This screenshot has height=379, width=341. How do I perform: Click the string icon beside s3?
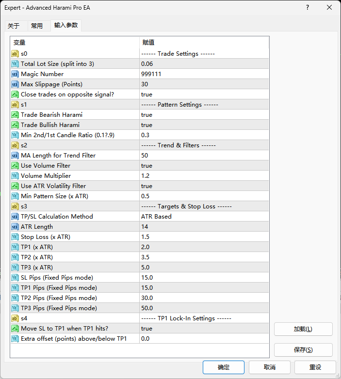15,206
